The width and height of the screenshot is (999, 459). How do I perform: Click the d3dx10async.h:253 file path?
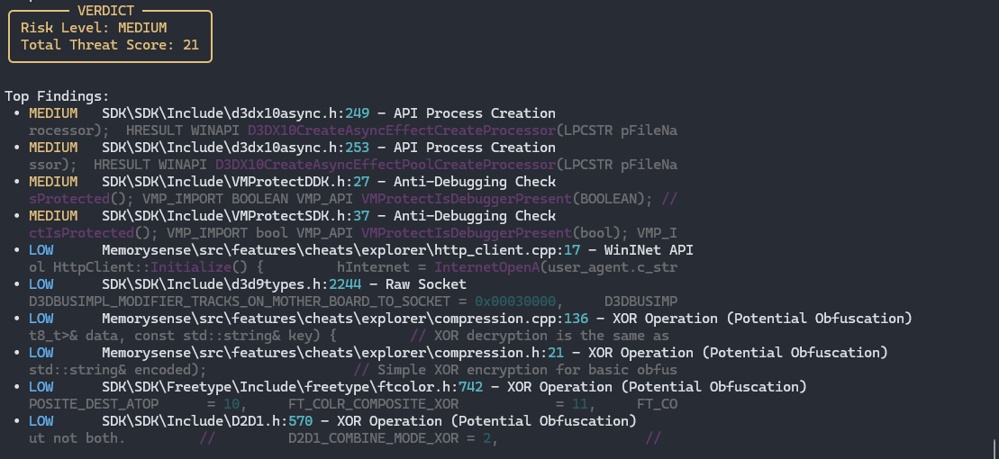pyautogui.click(x=235, y=148)
